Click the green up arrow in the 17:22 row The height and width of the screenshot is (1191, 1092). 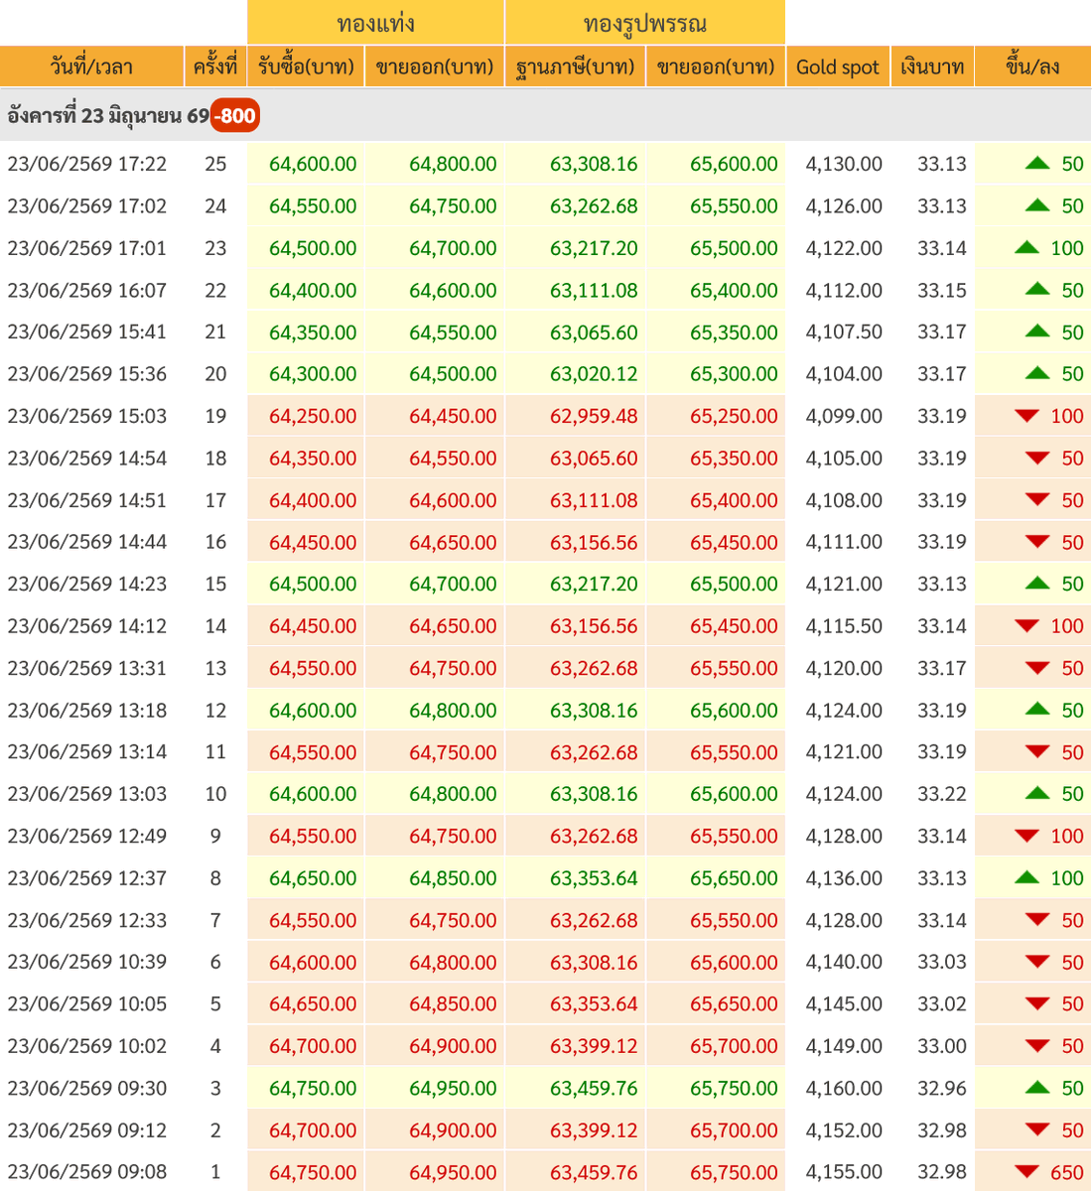coord(1037,164)
